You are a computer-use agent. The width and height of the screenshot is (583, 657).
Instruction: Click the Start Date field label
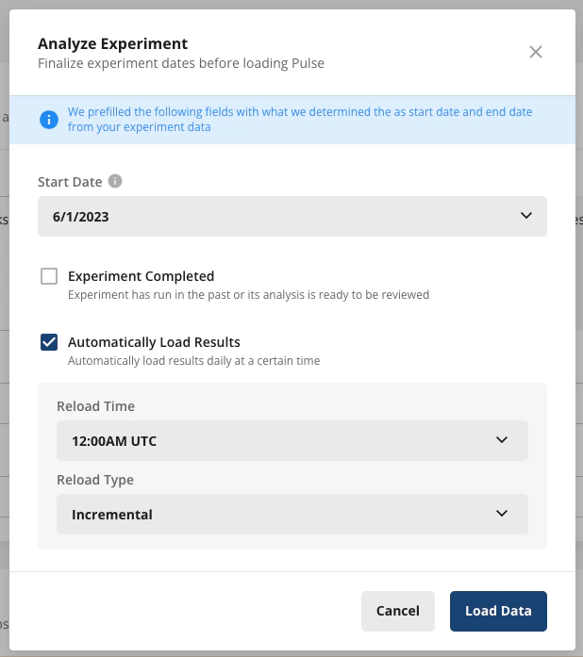tap(71, 181)
